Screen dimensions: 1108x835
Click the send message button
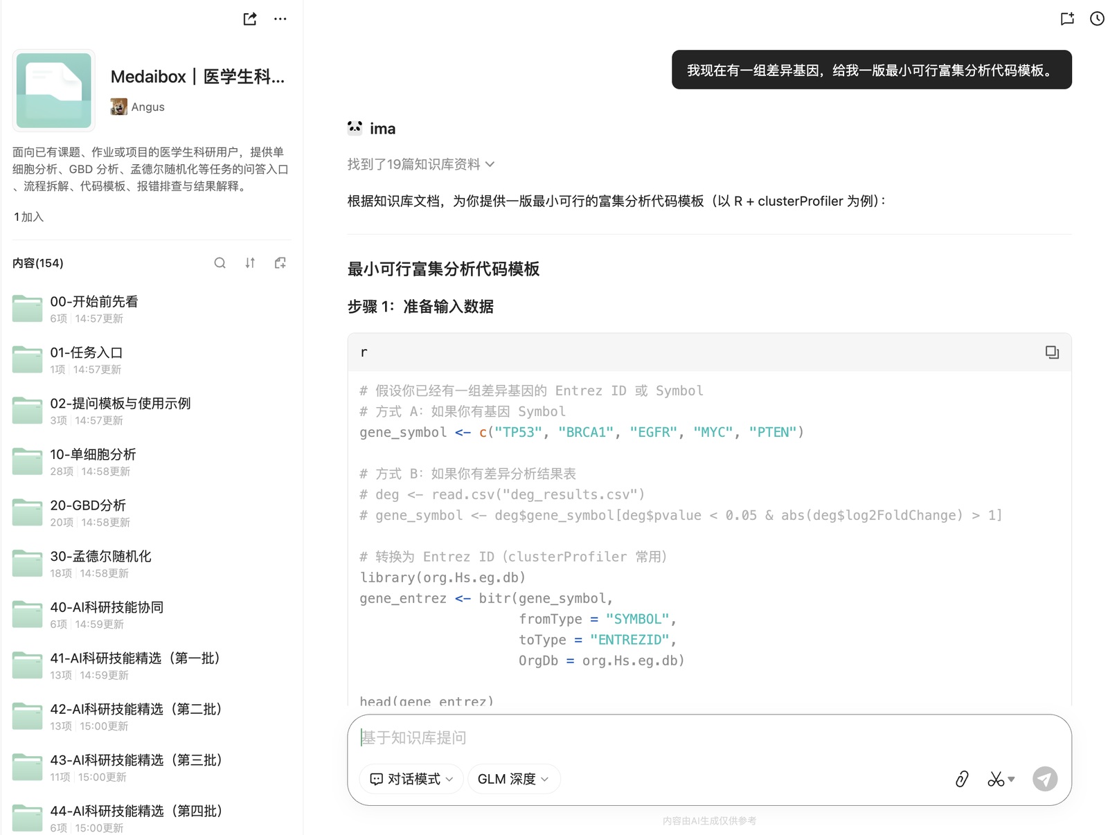[1045, 779]
